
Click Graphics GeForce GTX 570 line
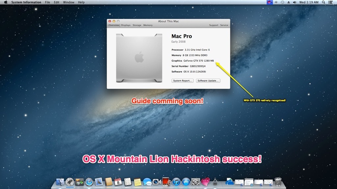193,61
